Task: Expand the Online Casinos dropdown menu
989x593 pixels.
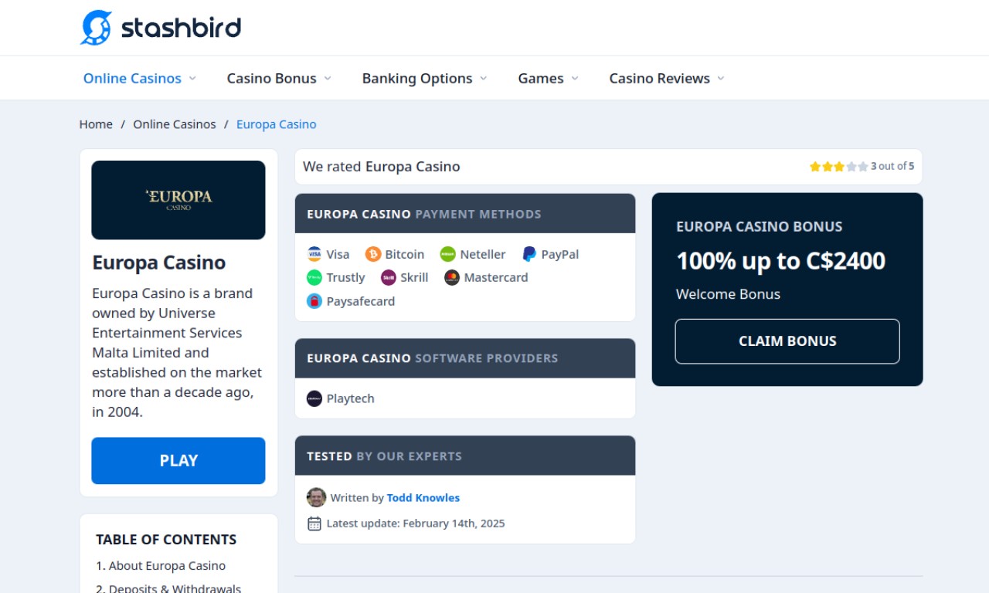Action: [139, 79]
